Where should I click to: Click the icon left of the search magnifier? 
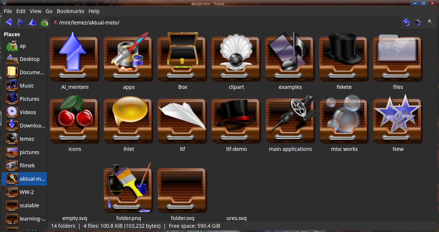pyautogui.click(x=418, y=22)
